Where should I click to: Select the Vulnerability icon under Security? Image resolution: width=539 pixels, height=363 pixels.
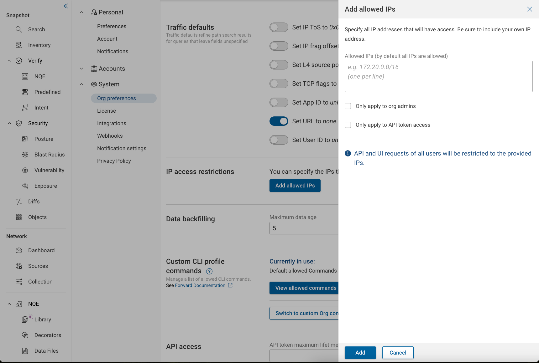[x=25, y=170]
